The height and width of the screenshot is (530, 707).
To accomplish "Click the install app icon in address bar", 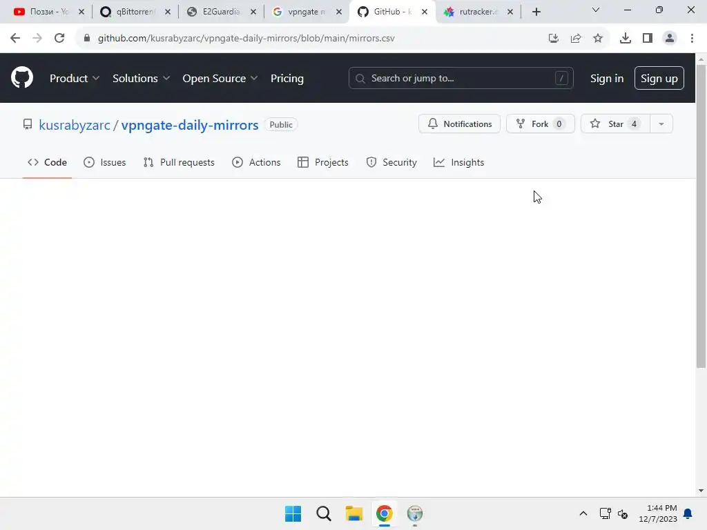I will coord(554,38).
